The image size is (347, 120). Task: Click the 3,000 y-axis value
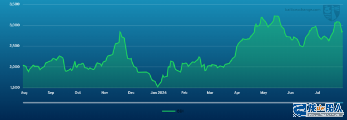[x=15, y=25]
